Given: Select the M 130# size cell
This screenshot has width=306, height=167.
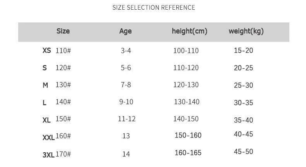Looking at the screenshot, I should tap(57, 85).
